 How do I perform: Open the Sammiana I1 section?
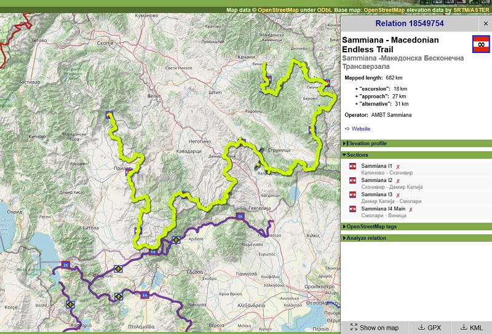point(376,167)
